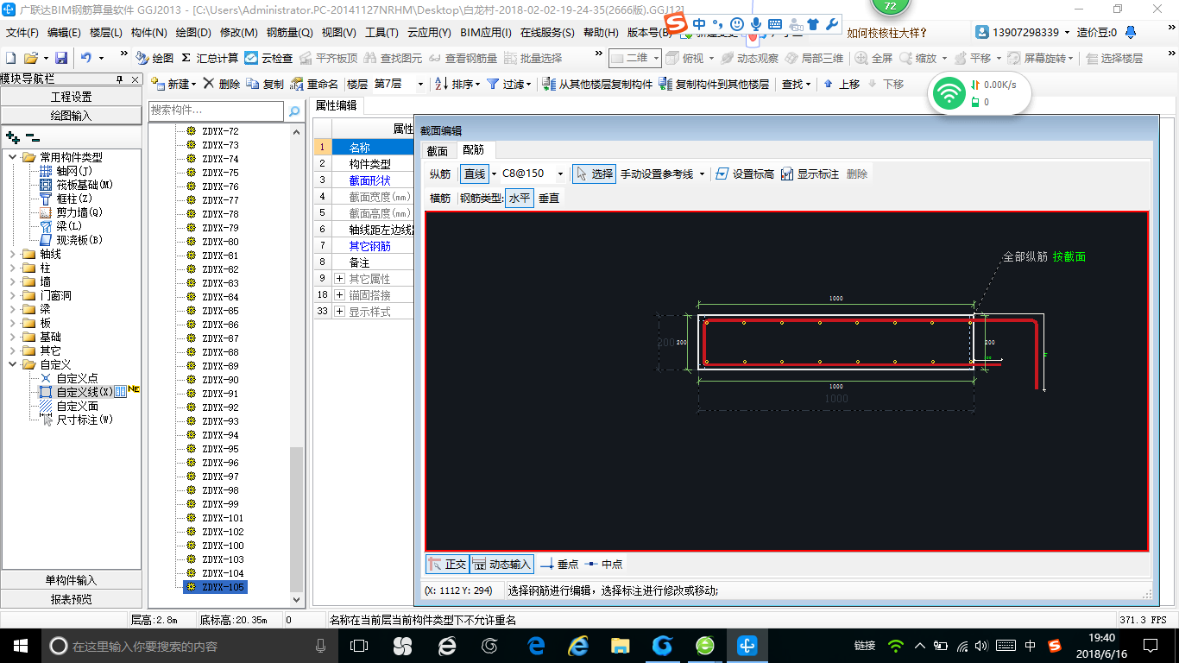Screen dimensions: 1179x663
Task: Switch to 配筋 tab
Action: [474, 151]
